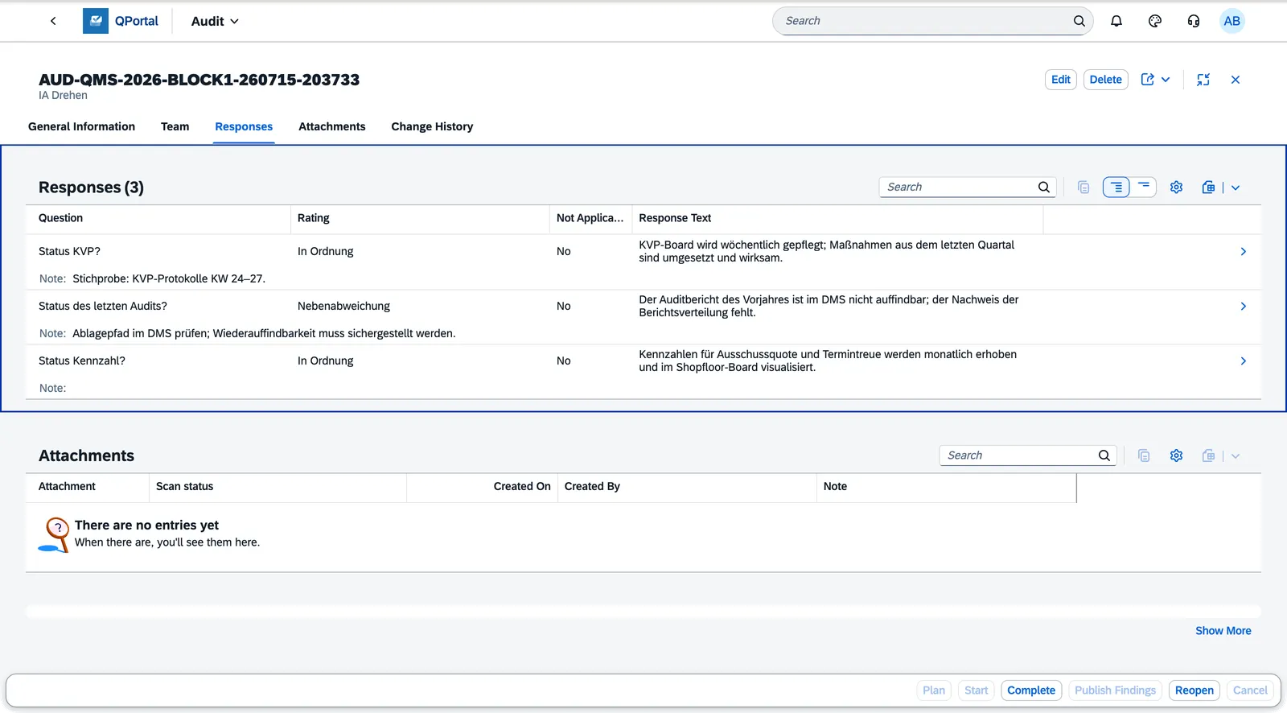Sort by the Question column header

tap(158, 218)
